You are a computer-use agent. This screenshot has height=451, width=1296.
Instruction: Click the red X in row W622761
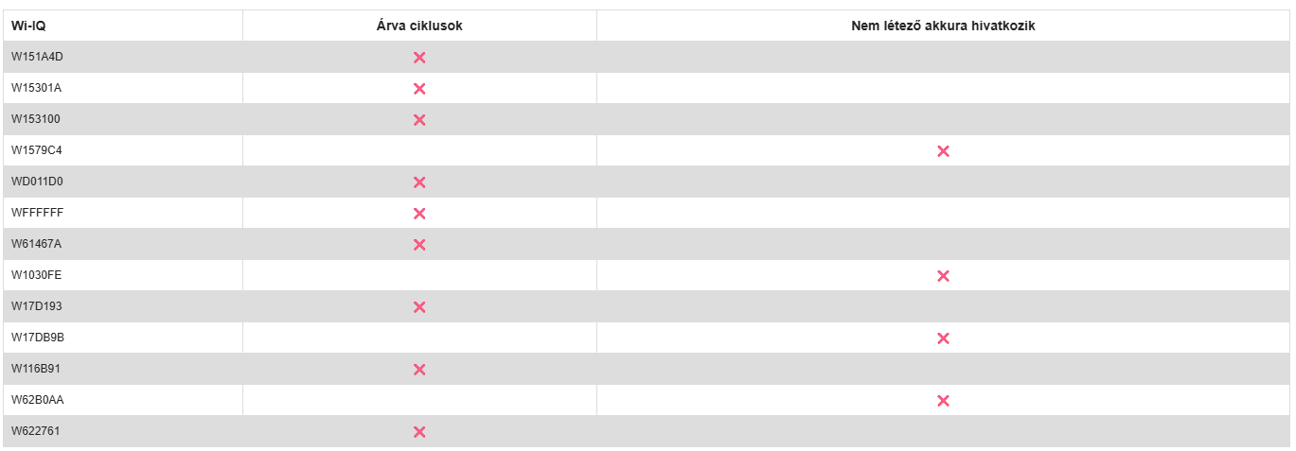(419, 432)
